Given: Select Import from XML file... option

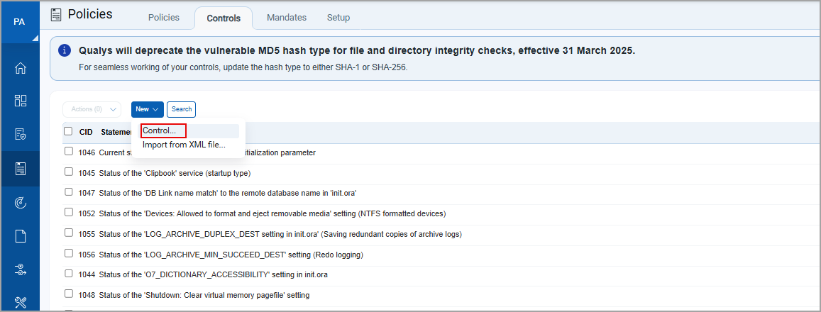Looking at the screenshot, I should (x=184, y=145).
